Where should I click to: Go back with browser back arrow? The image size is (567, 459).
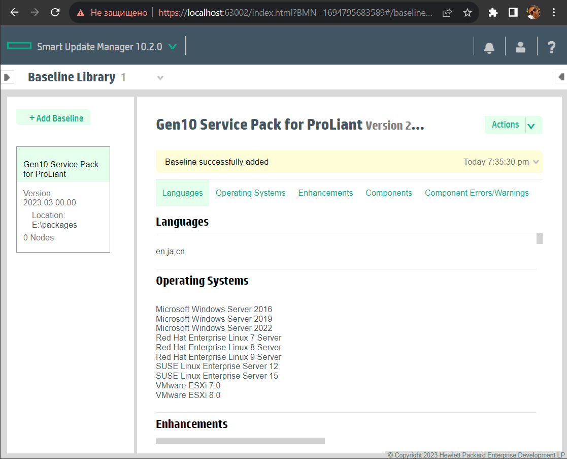coord(14,13)
